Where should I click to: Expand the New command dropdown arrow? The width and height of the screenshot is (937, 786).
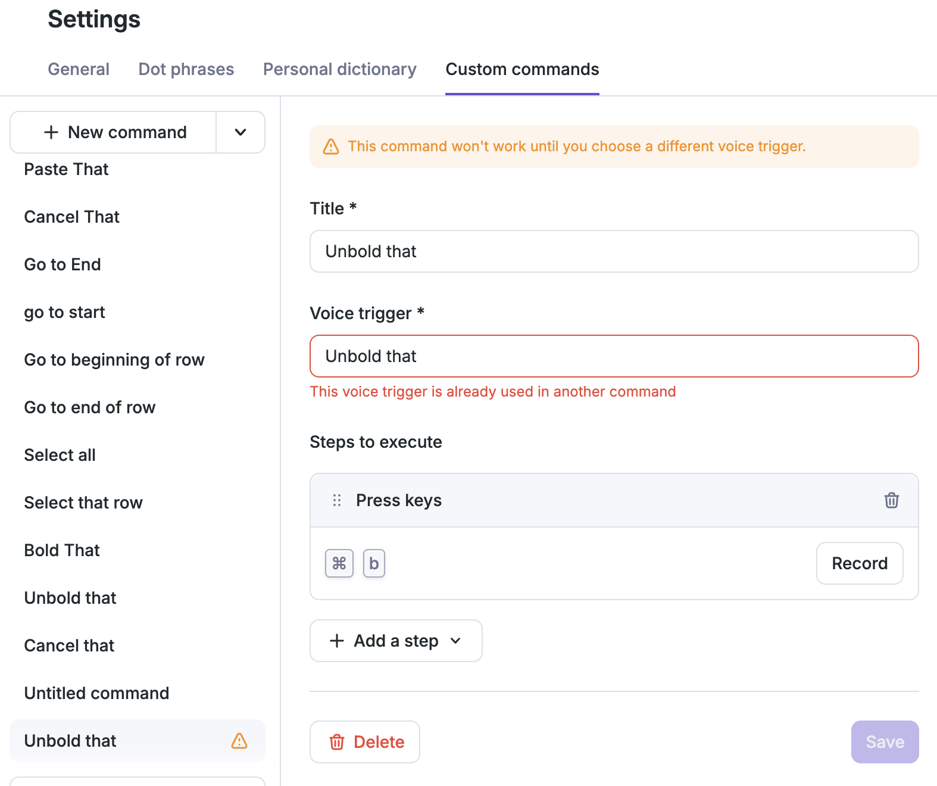coord(241,132)
